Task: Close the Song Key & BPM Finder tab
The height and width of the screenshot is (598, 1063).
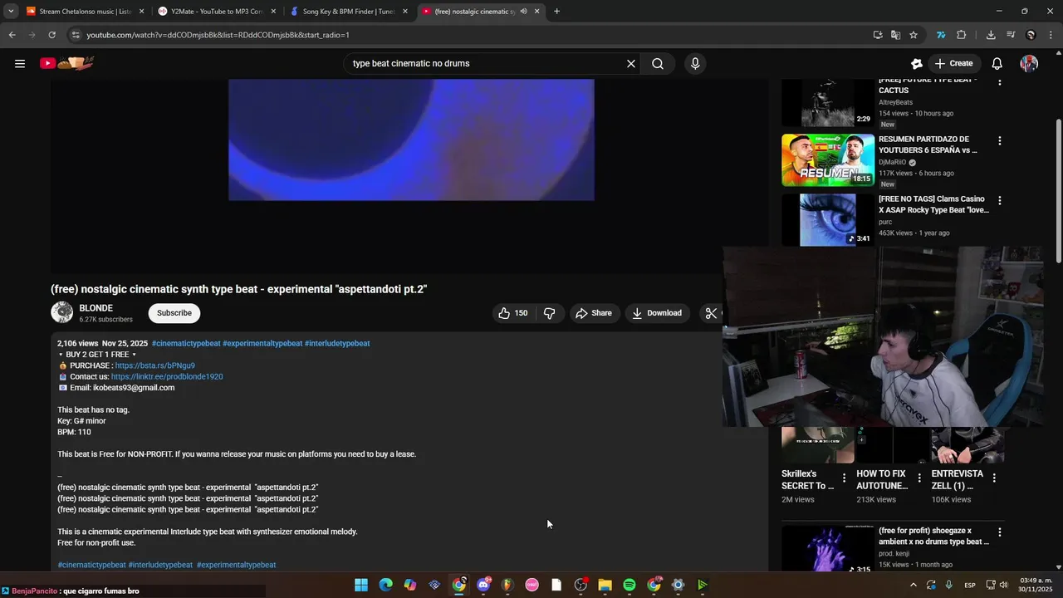Action: coord(405,12)
